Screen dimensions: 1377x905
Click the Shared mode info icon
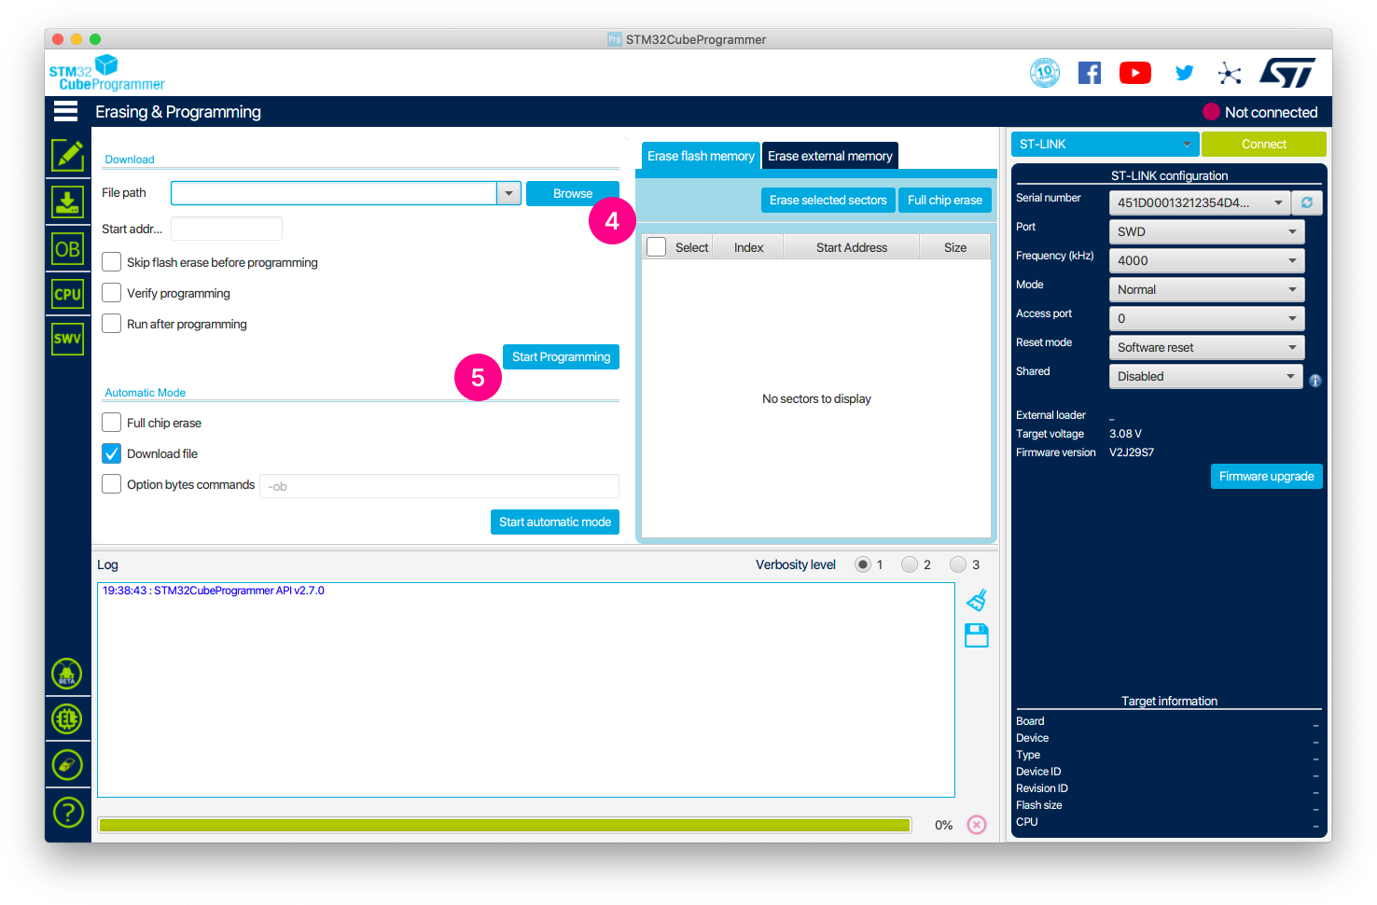[1315, 381]
